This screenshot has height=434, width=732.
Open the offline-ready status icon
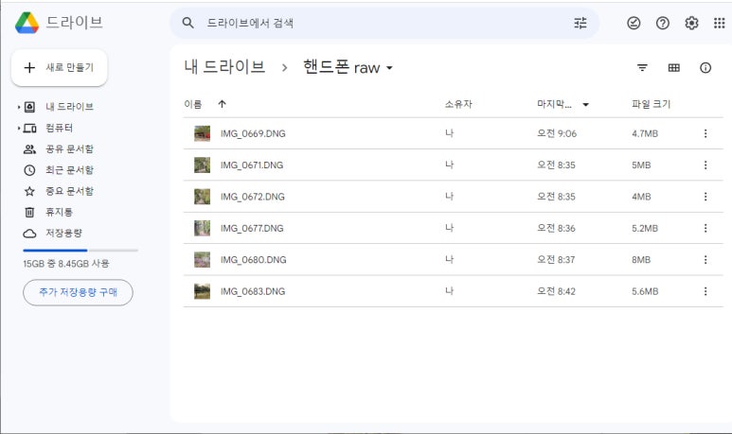(x=634, y=23)
